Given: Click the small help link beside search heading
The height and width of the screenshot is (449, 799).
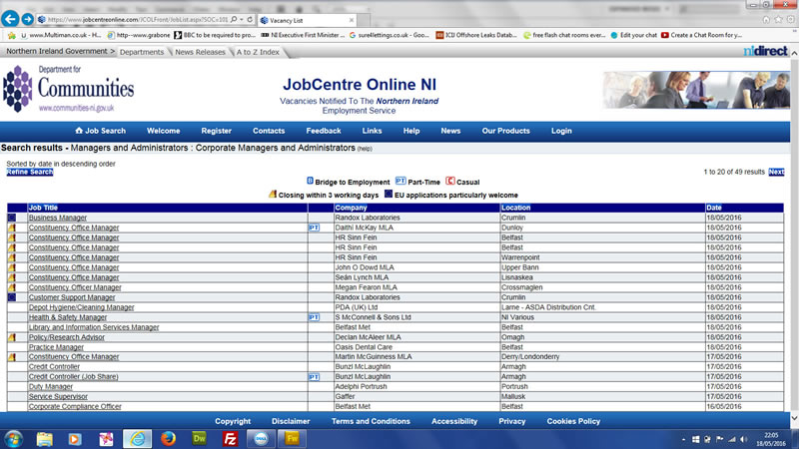Looking at the screenshot, I should click(365, 149).
